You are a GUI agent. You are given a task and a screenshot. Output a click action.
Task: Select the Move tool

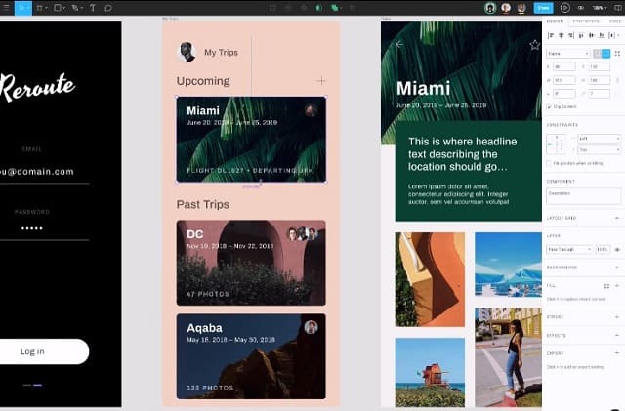pos(23,8)
